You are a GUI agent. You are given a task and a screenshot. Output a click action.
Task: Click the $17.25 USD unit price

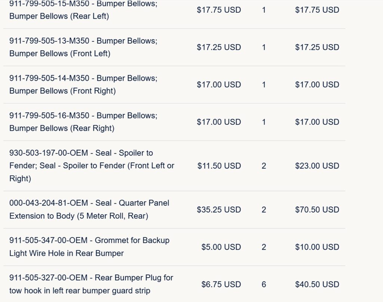219,47
